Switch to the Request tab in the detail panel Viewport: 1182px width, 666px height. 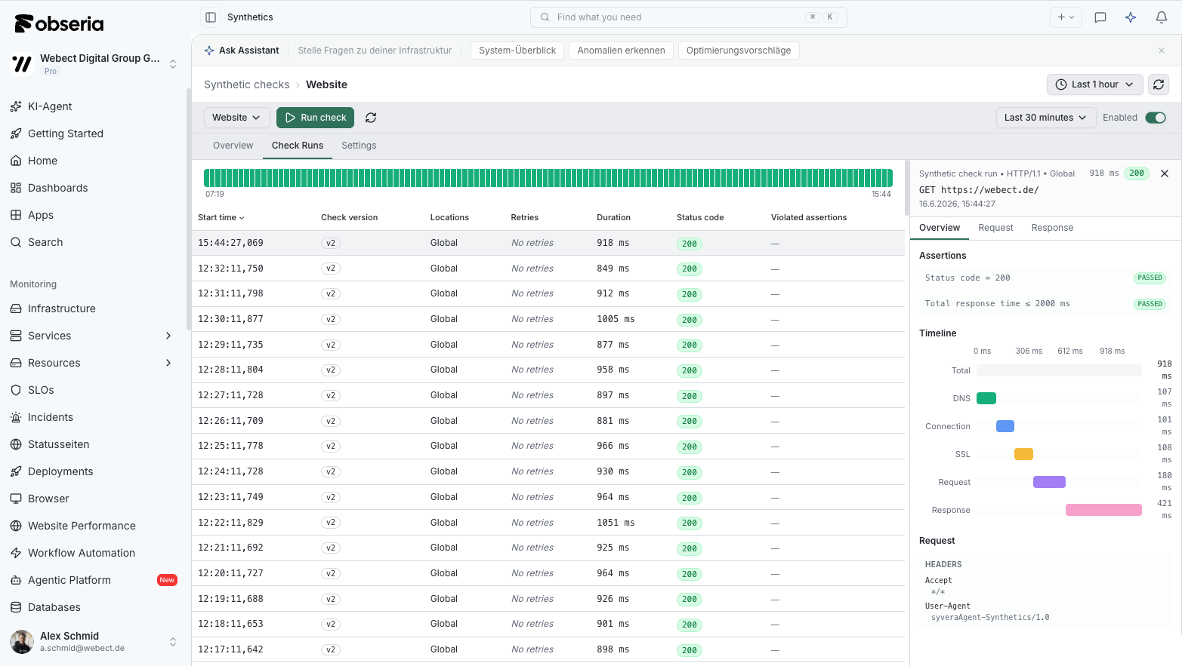coord(995,228)
